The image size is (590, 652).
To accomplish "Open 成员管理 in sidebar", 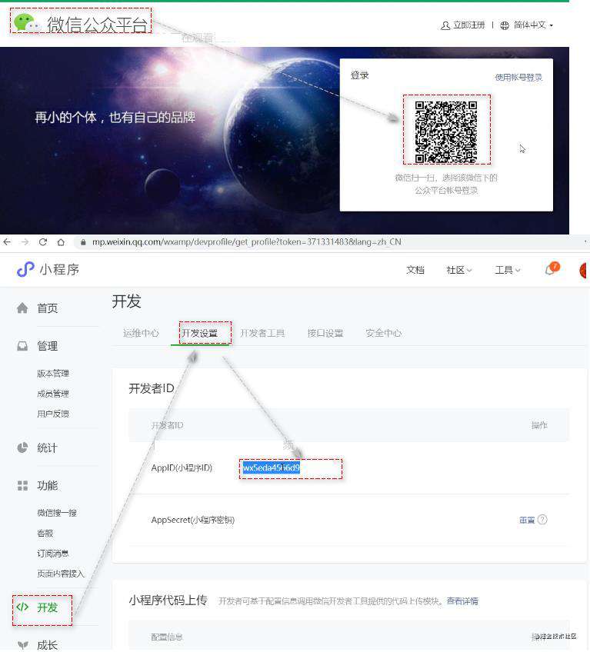I will [53, 394].
